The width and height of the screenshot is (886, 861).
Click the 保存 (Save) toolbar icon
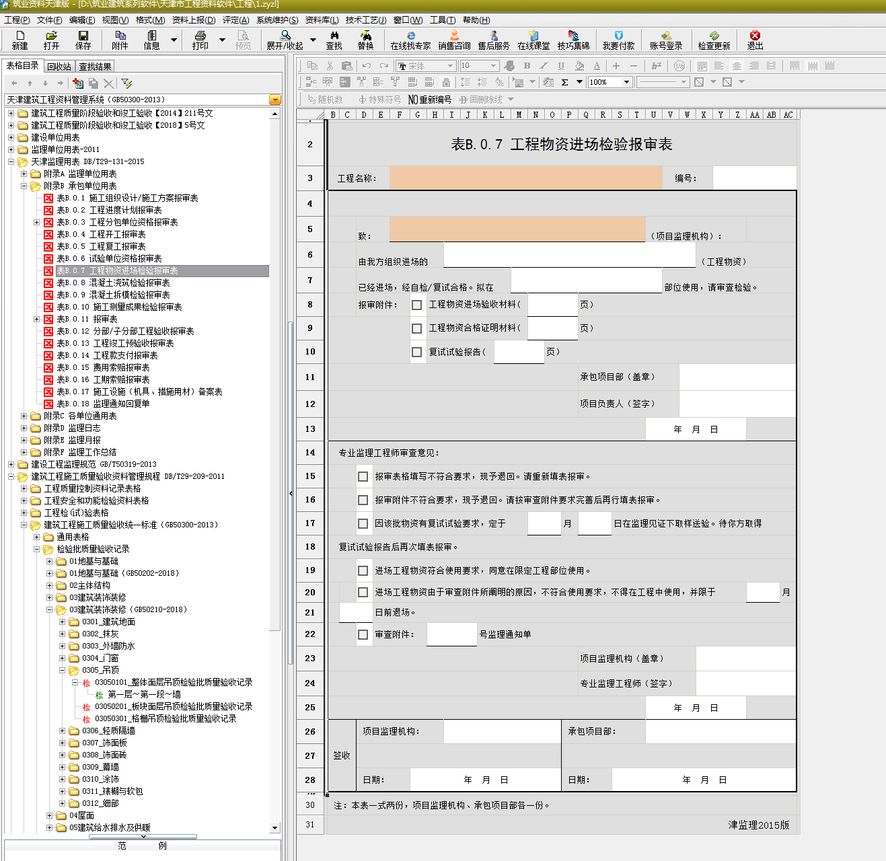click(x=83, y=40)
